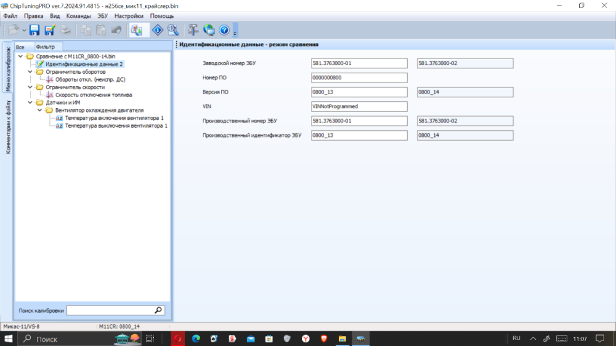Collapse the Ограничитель скорости folder
This screenshot has height=346, width=616.
30,87
